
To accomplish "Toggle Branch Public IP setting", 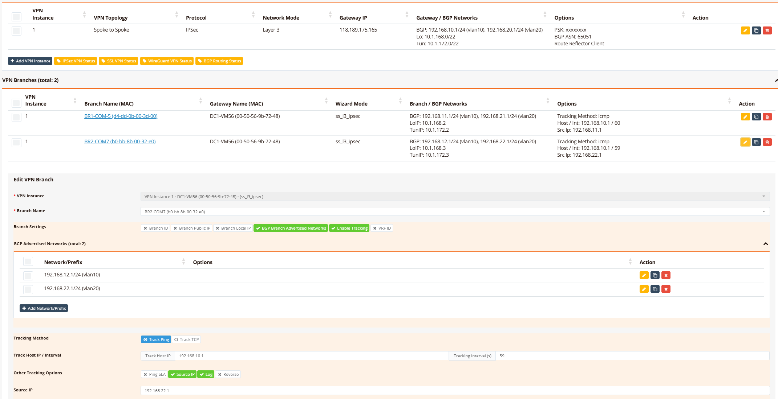I will point(192,228).
